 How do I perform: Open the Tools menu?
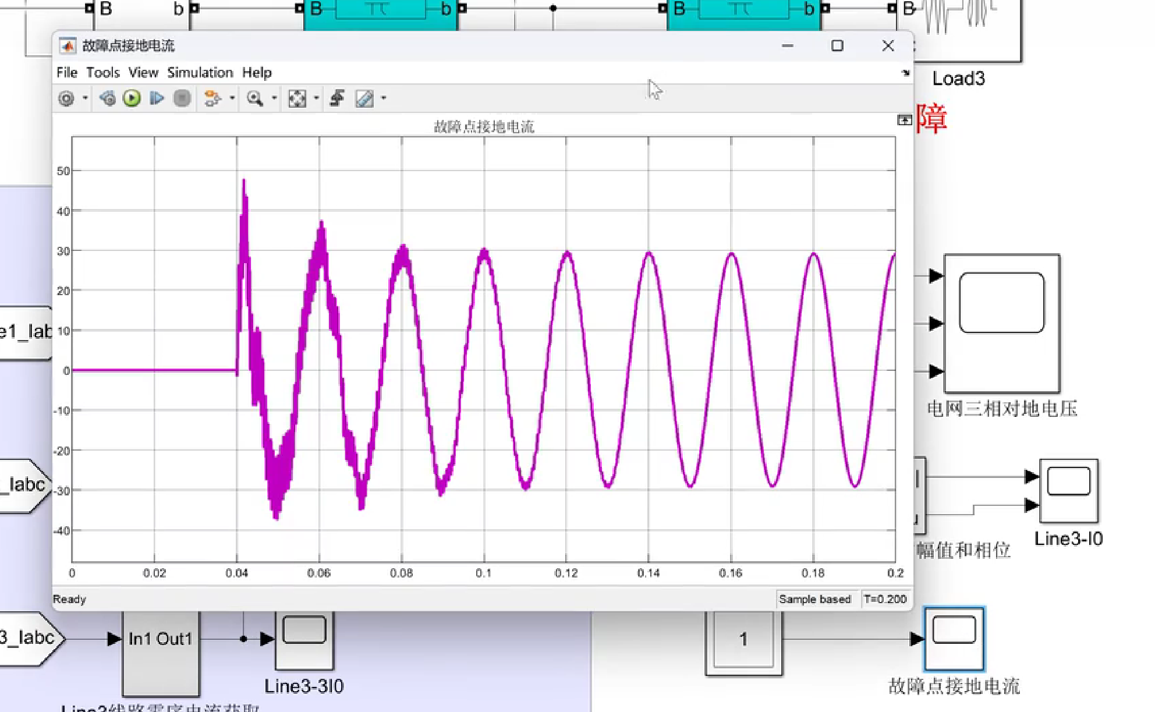(x=102, y=73)
